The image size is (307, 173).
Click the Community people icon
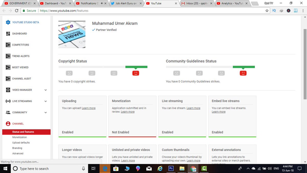(x=8, y=113)
